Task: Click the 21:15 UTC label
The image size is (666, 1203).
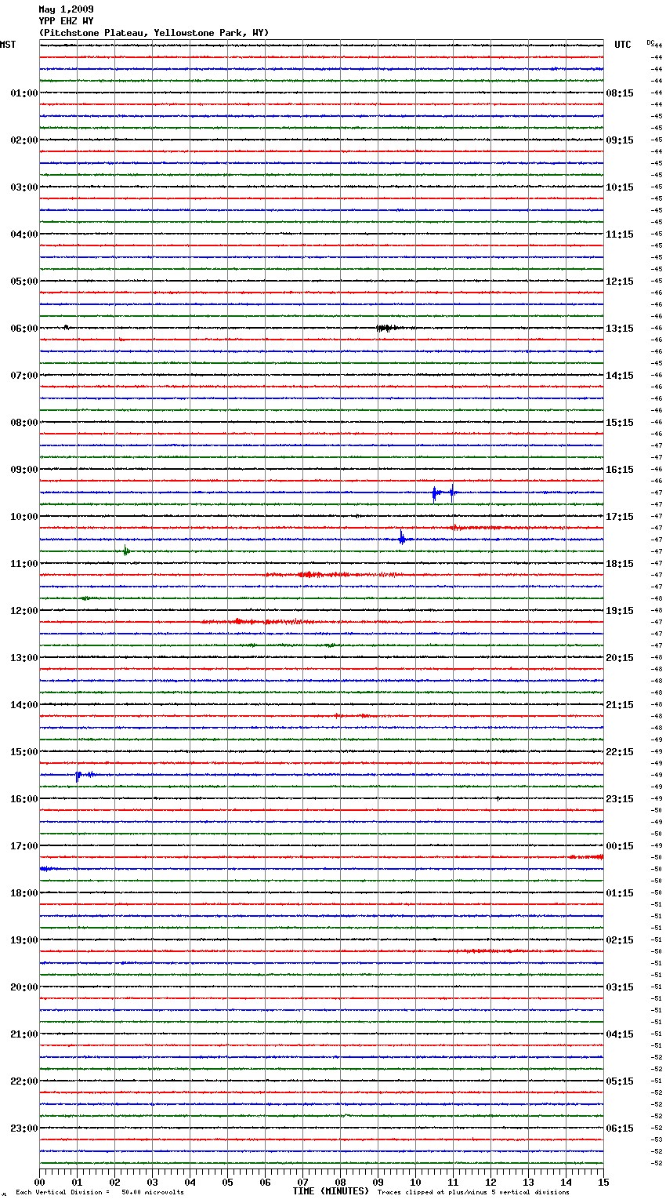Action: tap(620, 705)
